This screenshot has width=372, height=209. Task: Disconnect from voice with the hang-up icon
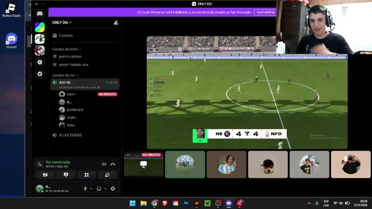tap(113, 164)
